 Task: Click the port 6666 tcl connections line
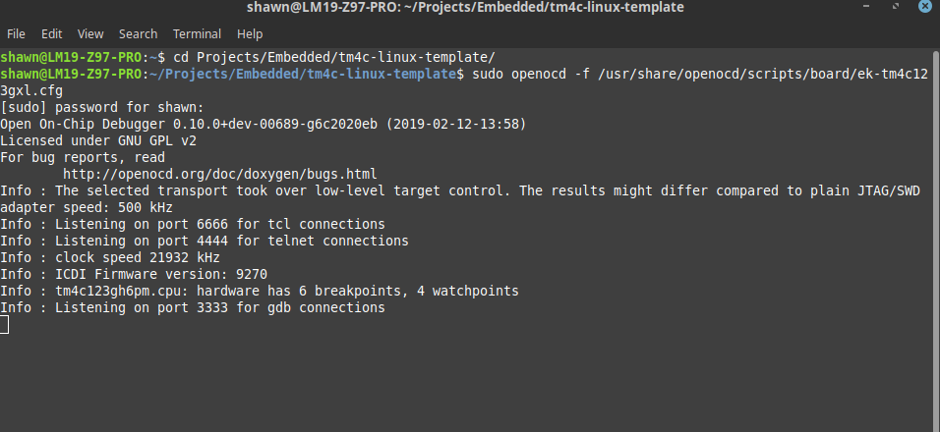click(192, 224)
